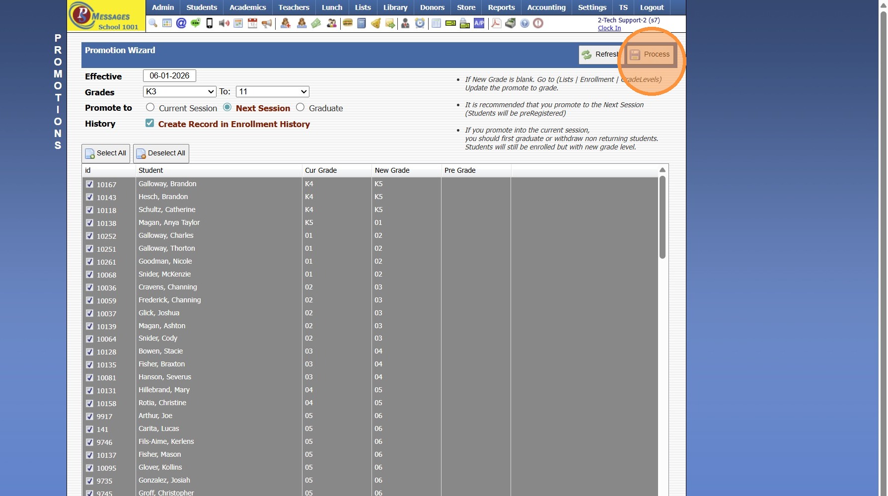Screen dimensions: 888x496
Task: Click the megaphone icon
Action: tap(267, 23)
